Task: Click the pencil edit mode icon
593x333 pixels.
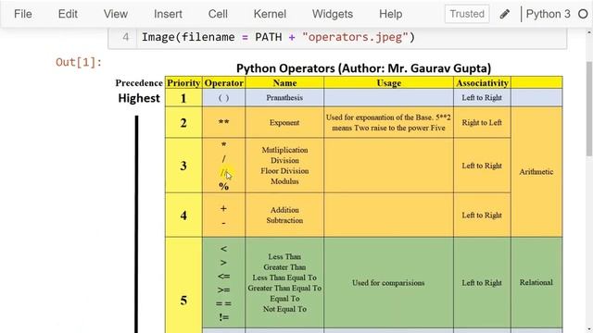Action: [504, 15]
